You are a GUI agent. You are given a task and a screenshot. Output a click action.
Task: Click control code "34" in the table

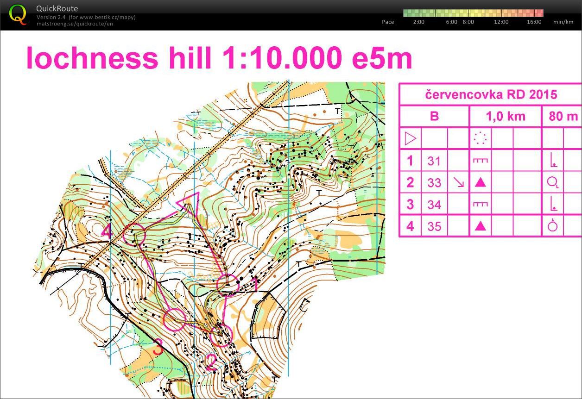434,205
